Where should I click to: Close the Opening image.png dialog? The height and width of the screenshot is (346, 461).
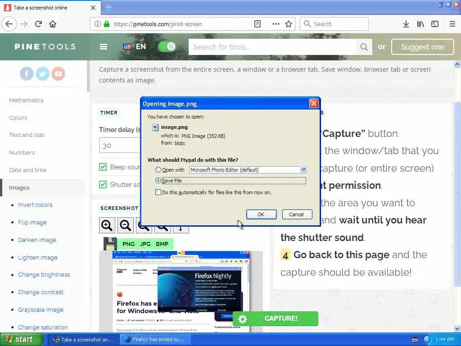coord(314,104)
